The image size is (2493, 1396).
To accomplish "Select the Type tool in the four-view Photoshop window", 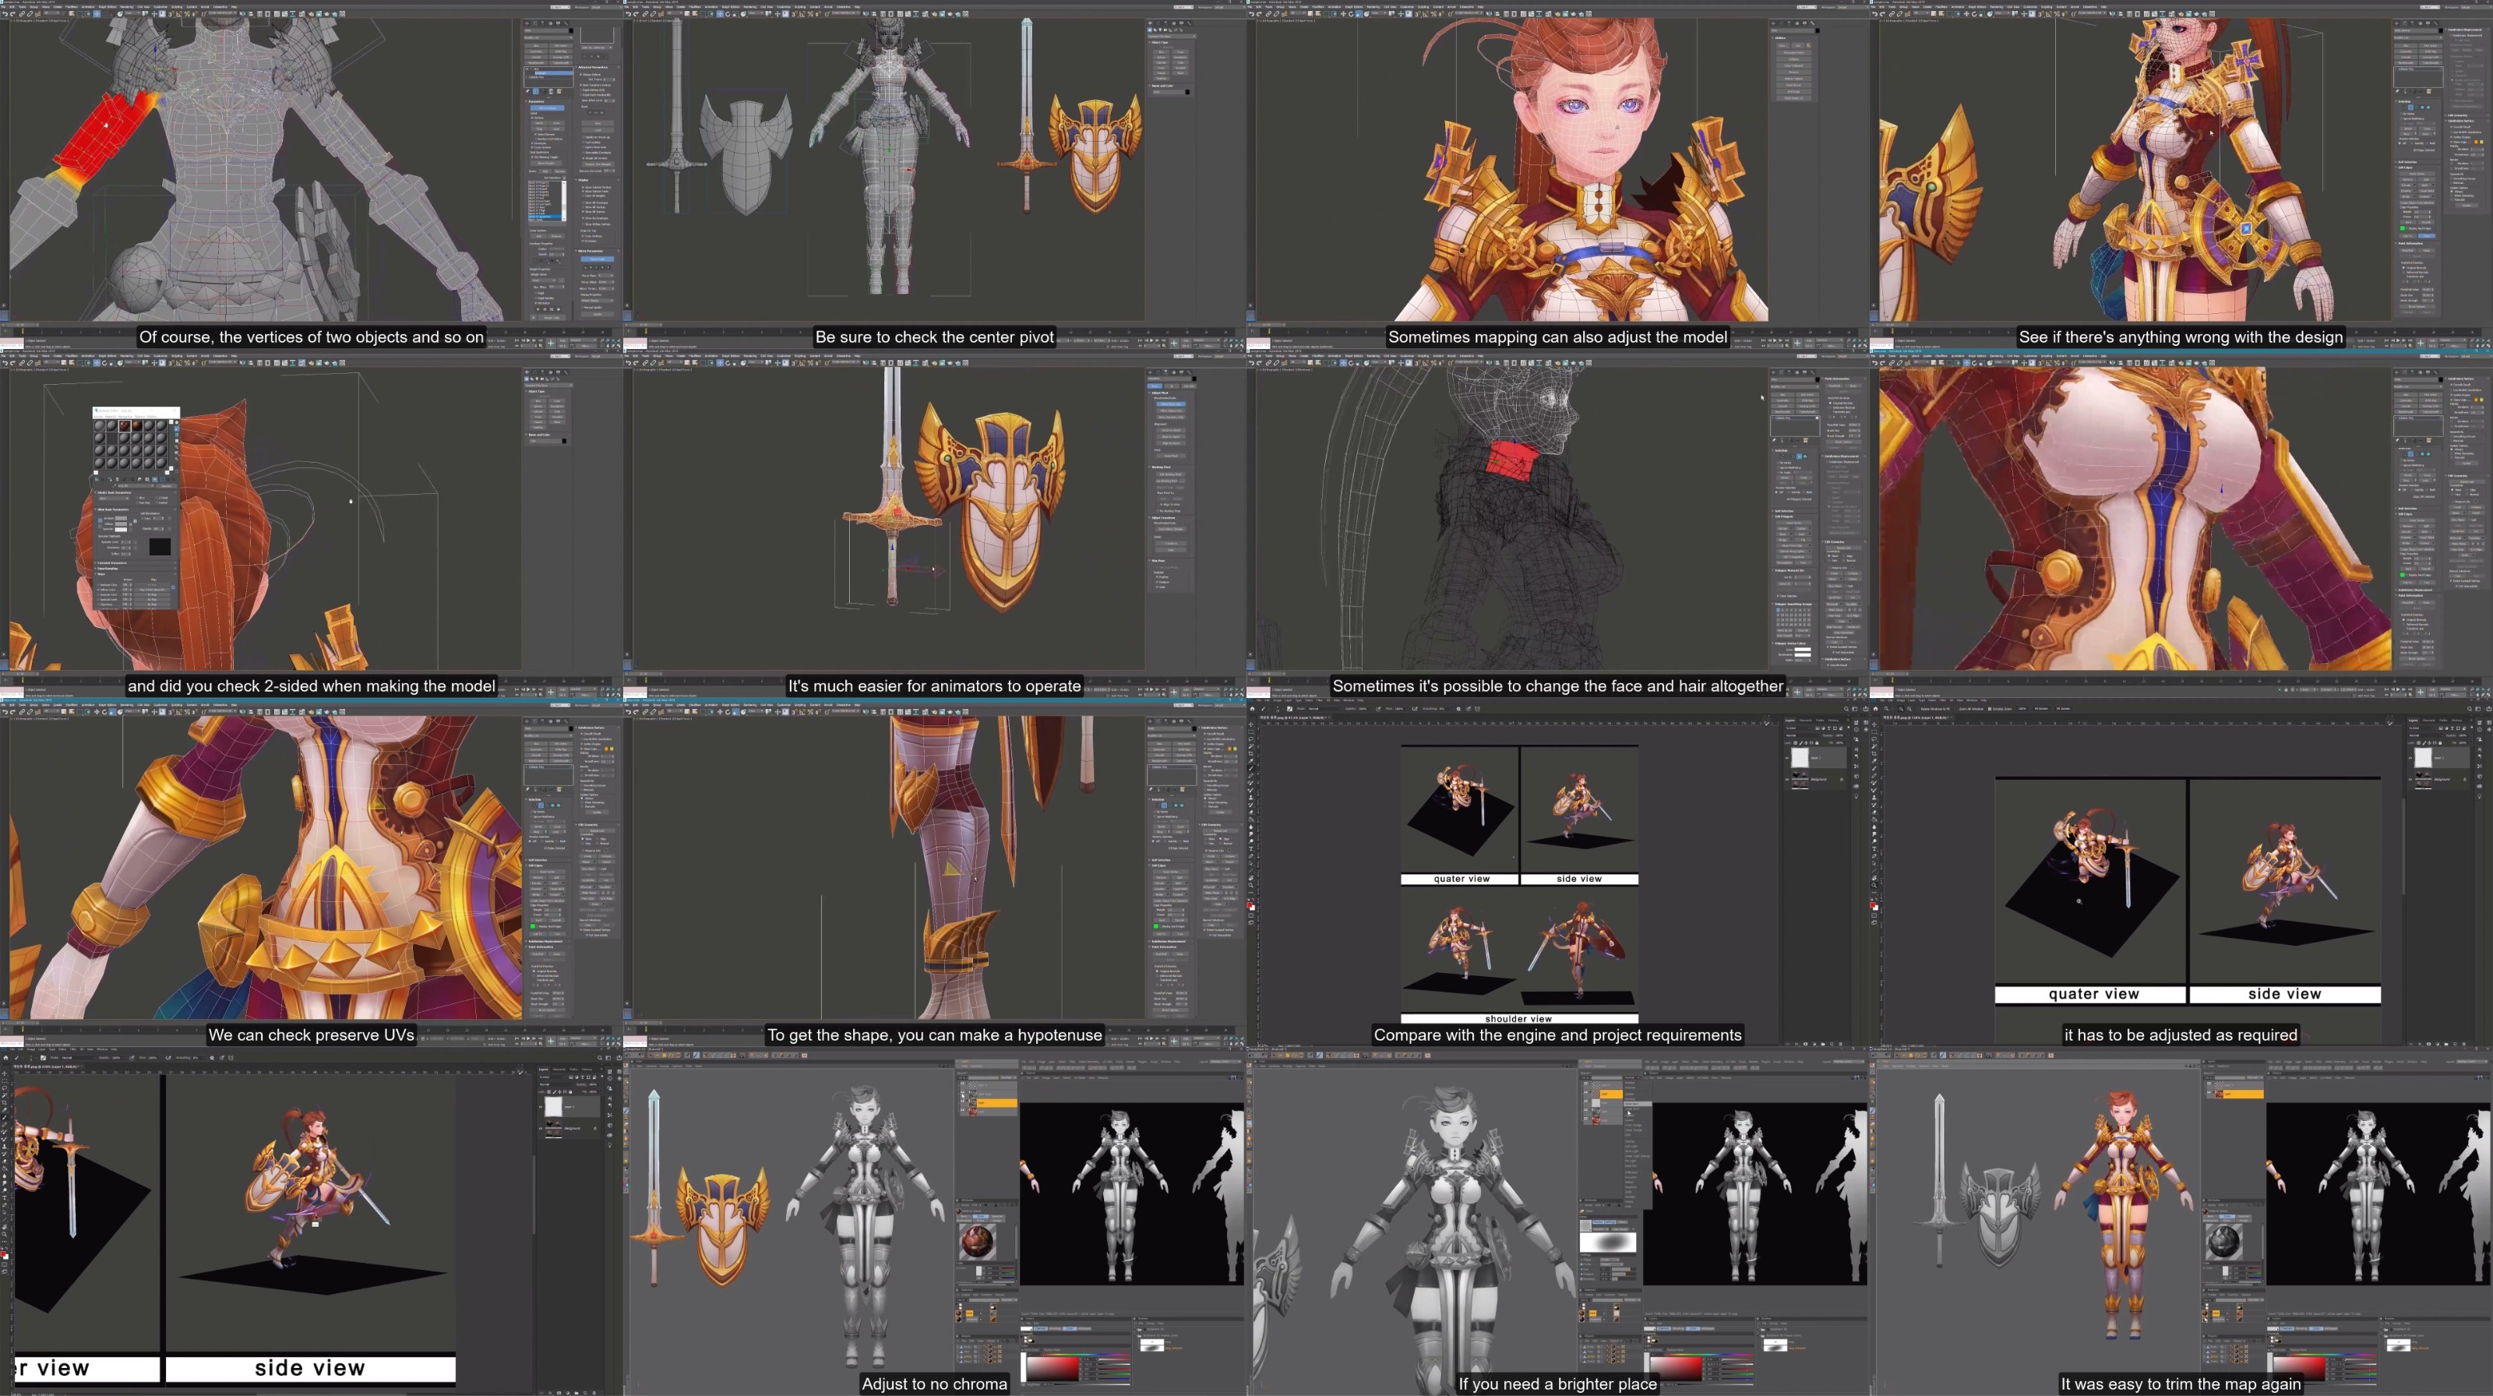I will tap(1251, 849).
